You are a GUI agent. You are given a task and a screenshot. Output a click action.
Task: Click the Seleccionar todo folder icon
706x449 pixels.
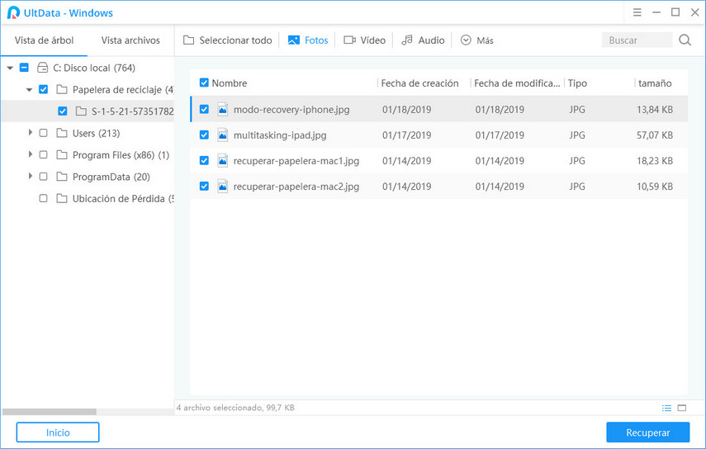(188, 40)
